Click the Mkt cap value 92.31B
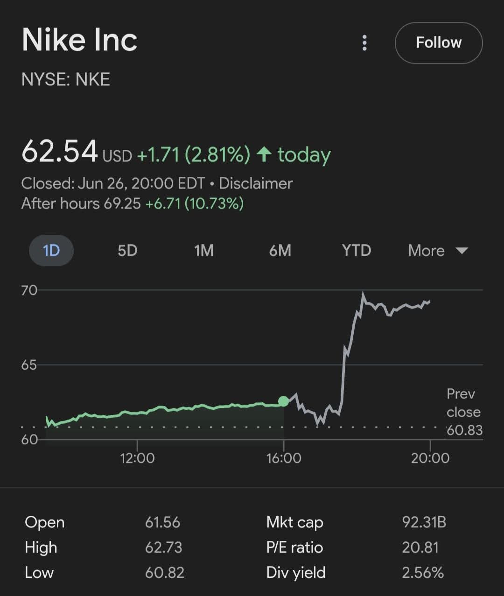Image resolution: width=504 pixels, height=596 pixels. click(x=424, y=522)
